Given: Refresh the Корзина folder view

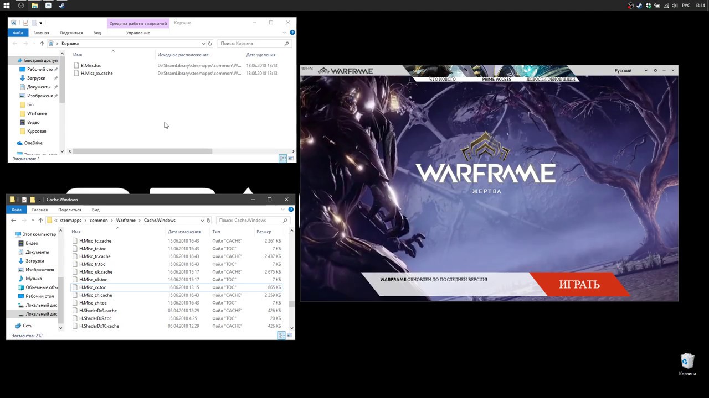Looking at the screenshot, I should pos(210,43).
